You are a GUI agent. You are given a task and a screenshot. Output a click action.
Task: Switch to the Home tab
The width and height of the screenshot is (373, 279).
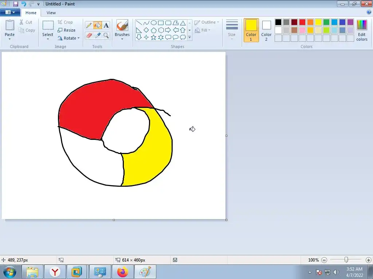pos(31,13)
